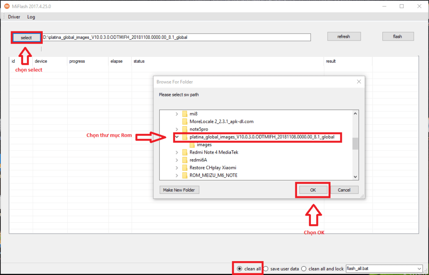429x275 pixels.
Task: Expand the Redmi Note 4 MediaTek folder
Action: point(177,152)
